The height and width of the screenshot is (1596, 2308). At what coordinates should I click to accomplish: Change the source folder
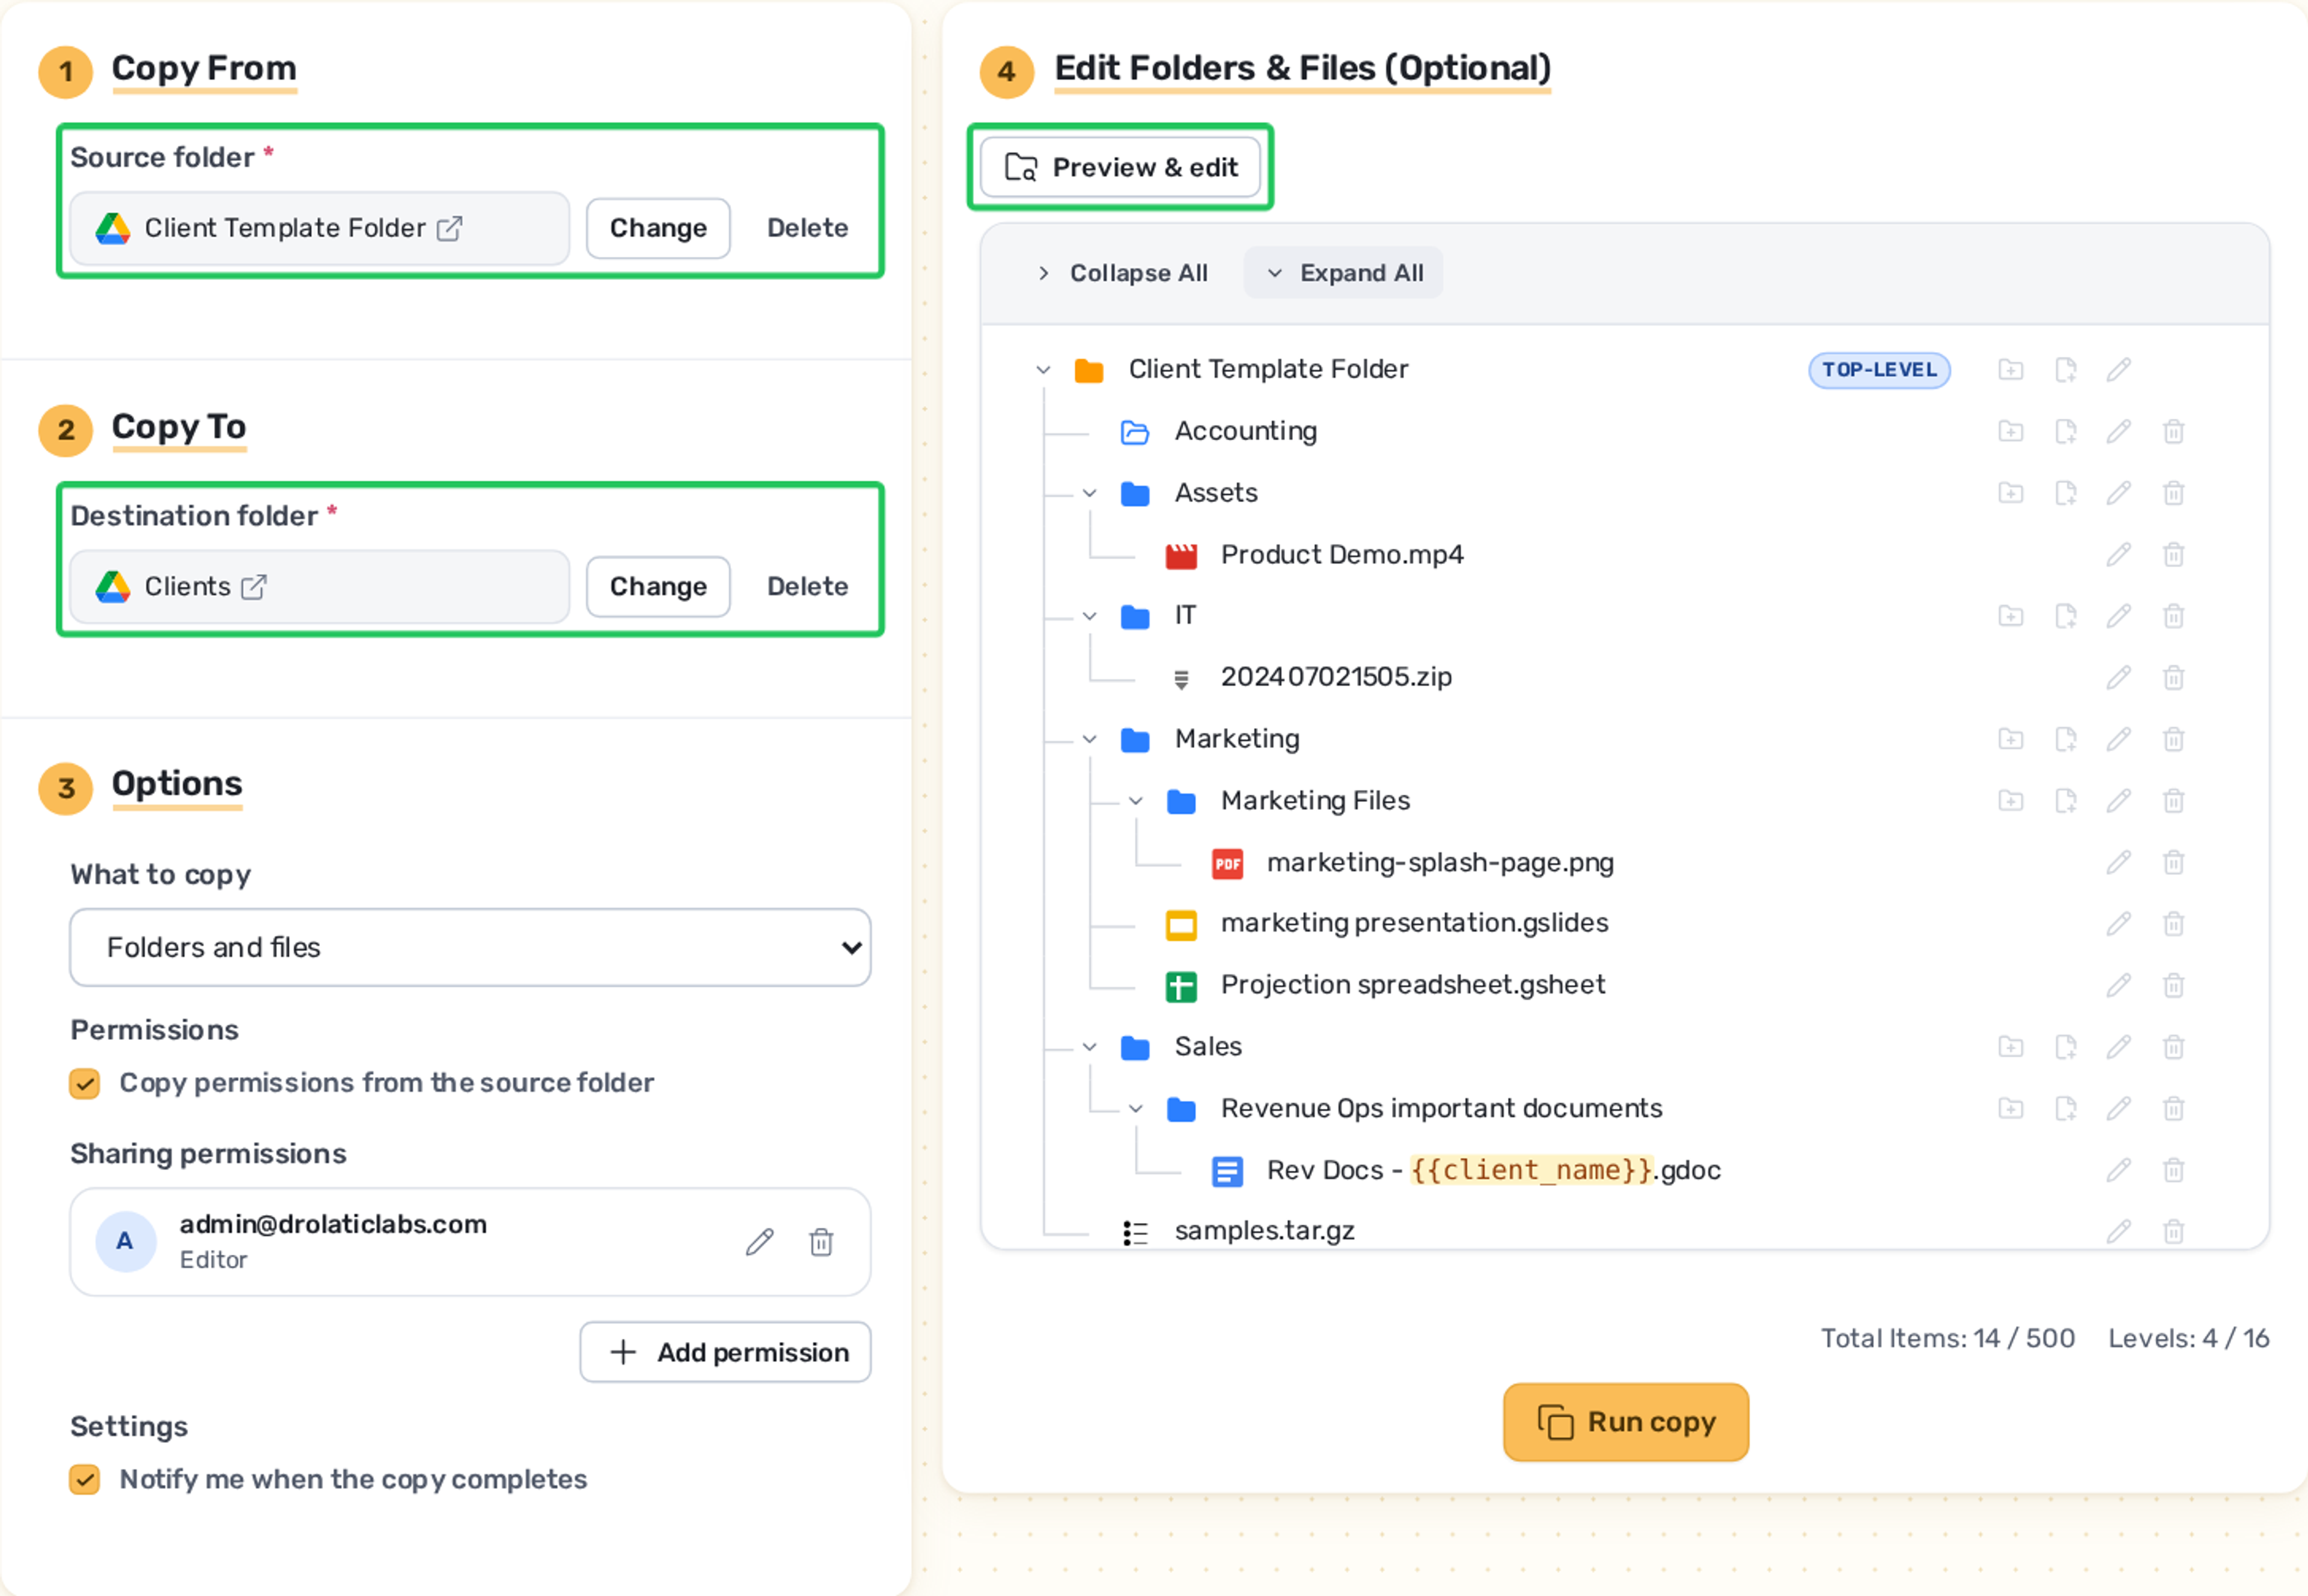pyautogui.click(x=658, y=228)
